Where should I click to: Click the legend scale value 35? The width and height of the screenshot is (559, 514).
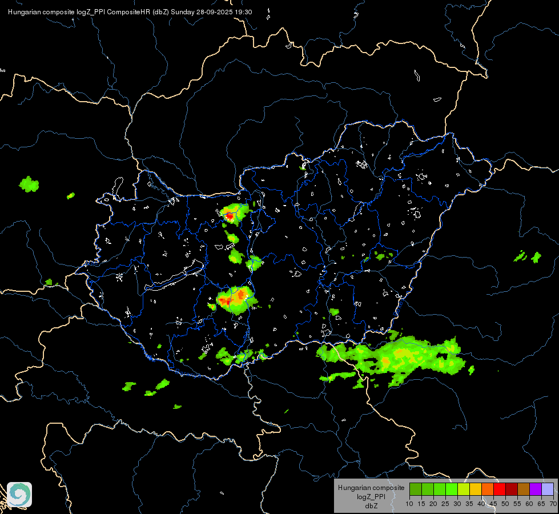pyautogui.click(x=469, y=504)
